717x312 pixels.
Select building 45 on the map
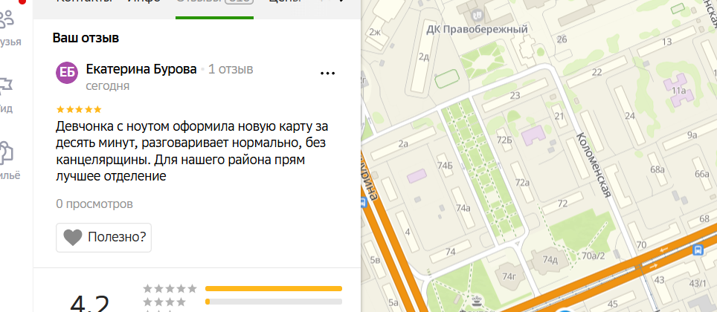tap(613, 303)
